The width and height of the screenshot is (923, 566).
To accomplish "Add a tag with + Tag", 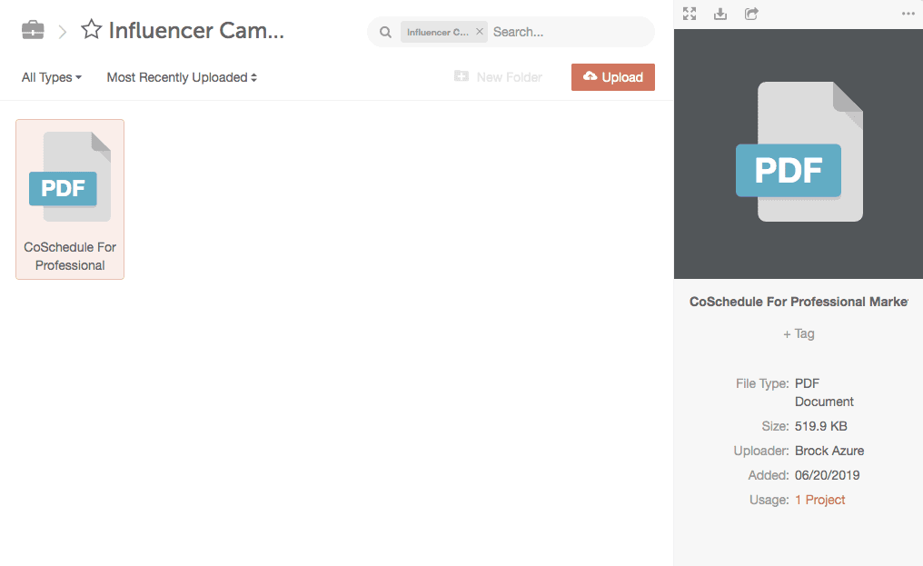I will click(x=799, y=334).
